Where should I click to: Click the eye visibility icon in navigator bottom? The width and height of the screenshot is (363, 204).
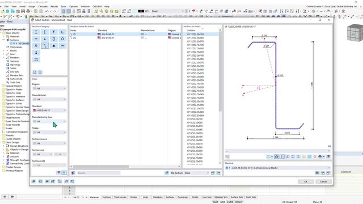[5, 197]
